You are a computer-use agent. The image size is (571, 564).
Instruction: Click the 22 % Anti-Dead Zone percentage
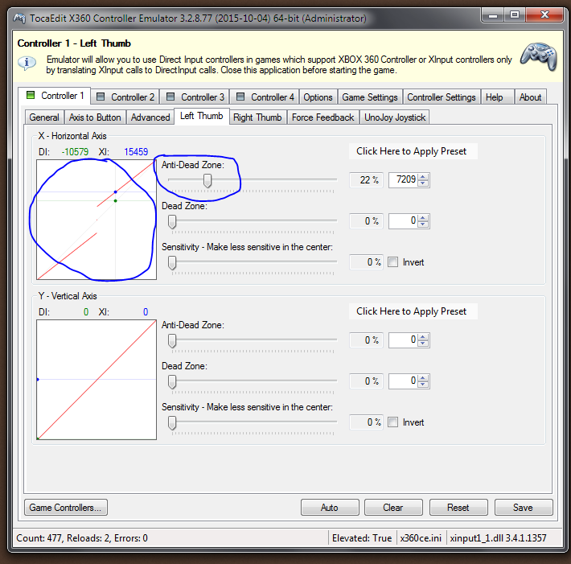click(x=366, y=180)
